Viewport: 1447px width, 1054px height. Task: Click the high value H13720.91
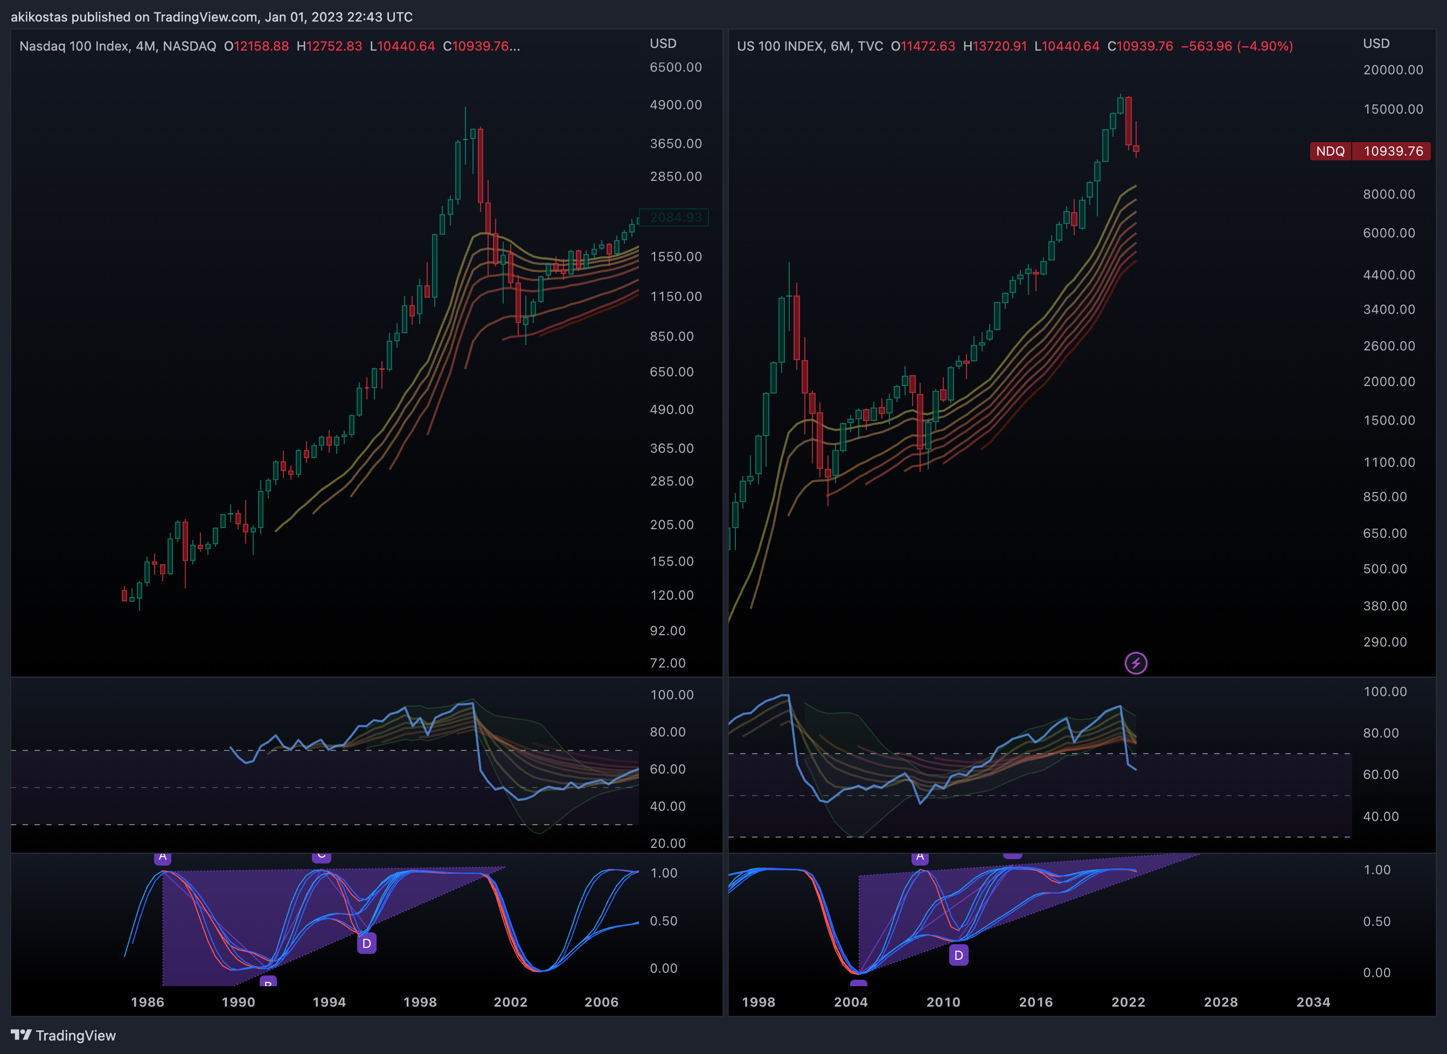(x=995, y=46)
